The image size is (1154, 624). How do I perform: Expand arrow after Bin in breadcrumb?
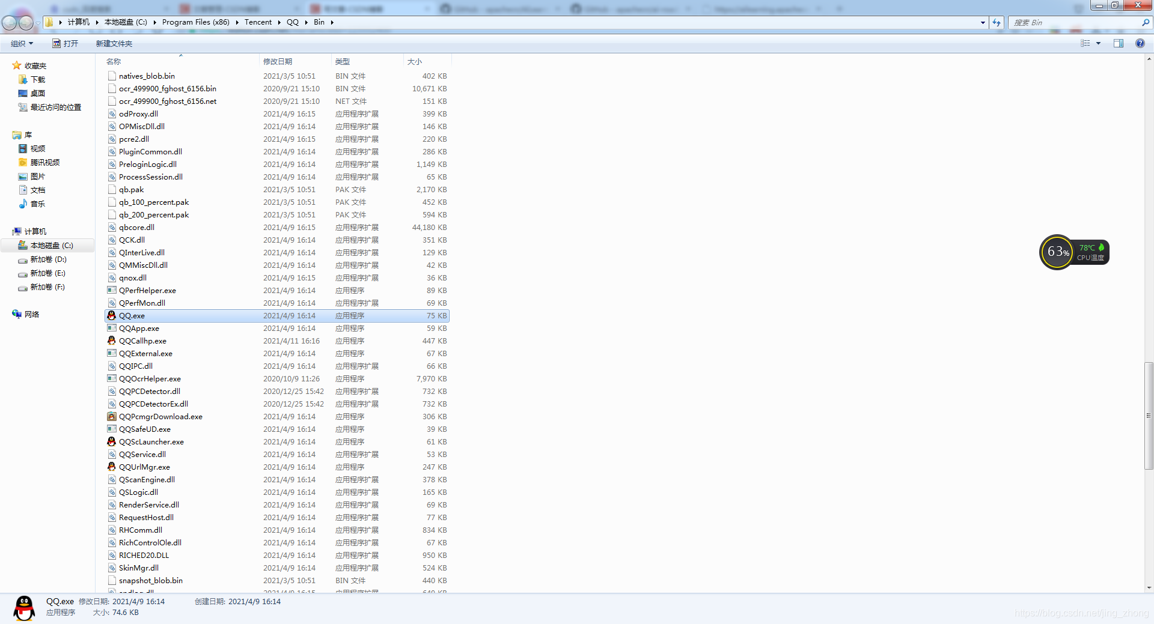(x=332, y=22)
